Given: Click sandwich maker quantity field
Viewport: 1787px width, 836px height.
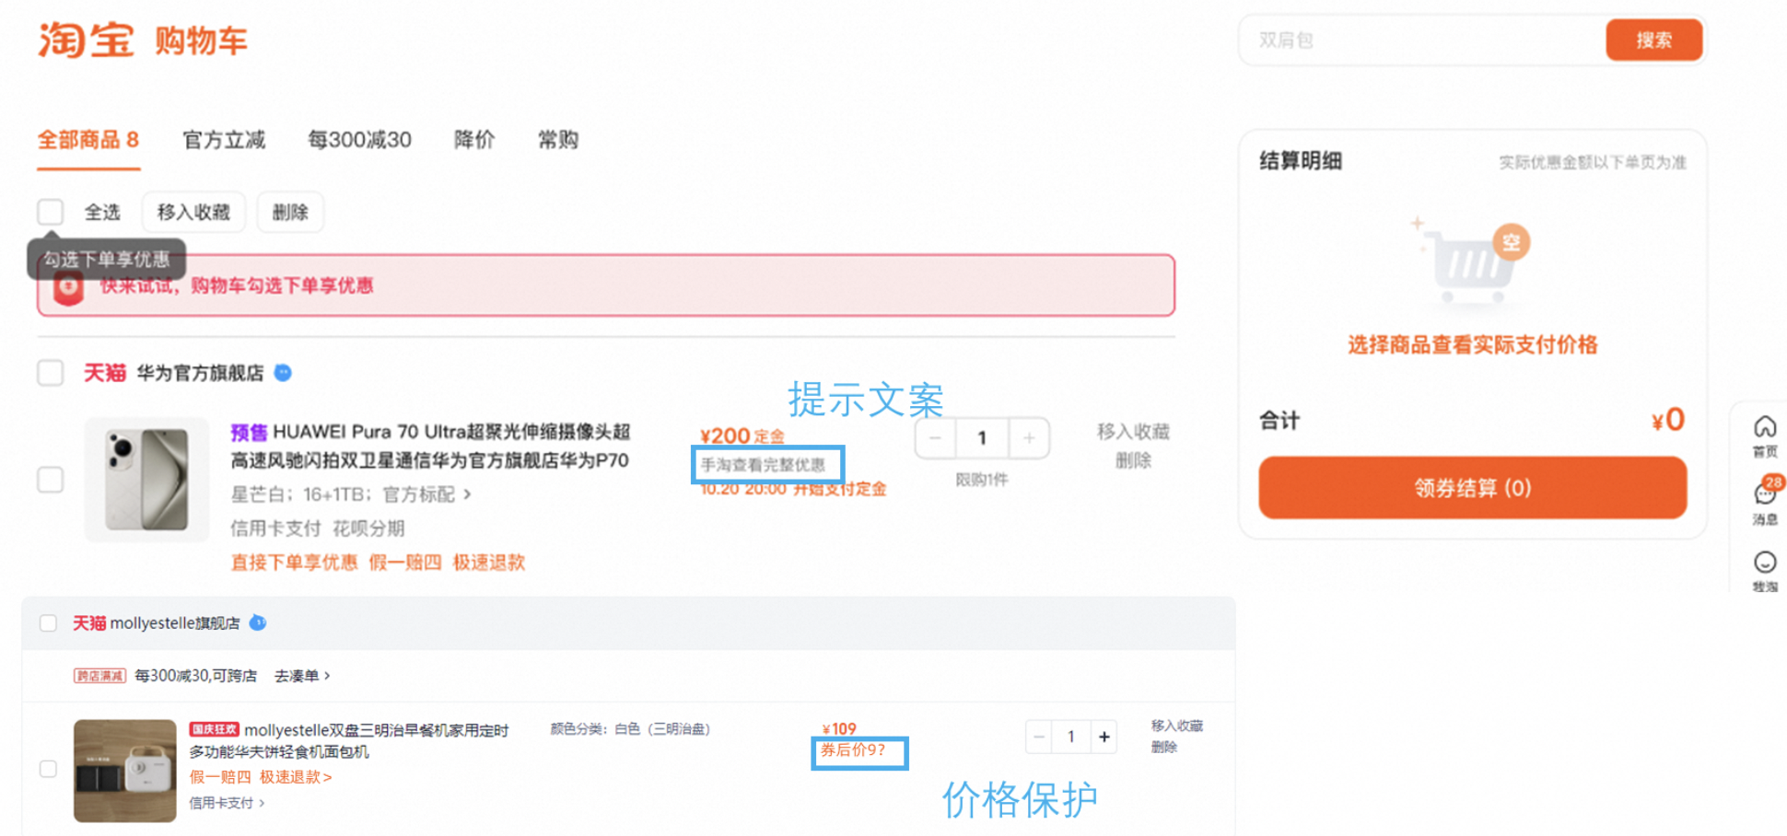Looking at the screenshot, I should click(1071, 737).
